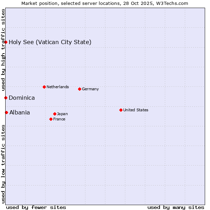Click the Albania red data marker
This screenshot has height=210, width=210.
point(6,112)
